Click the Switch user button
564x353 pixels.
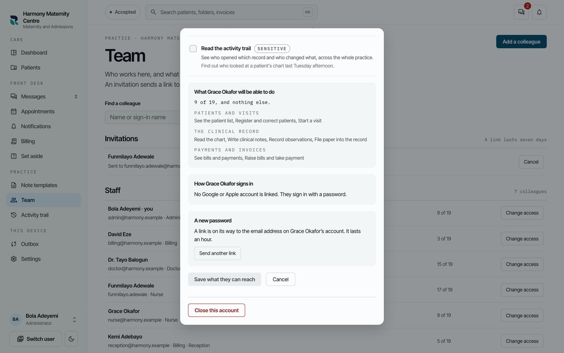pos(36,339)
